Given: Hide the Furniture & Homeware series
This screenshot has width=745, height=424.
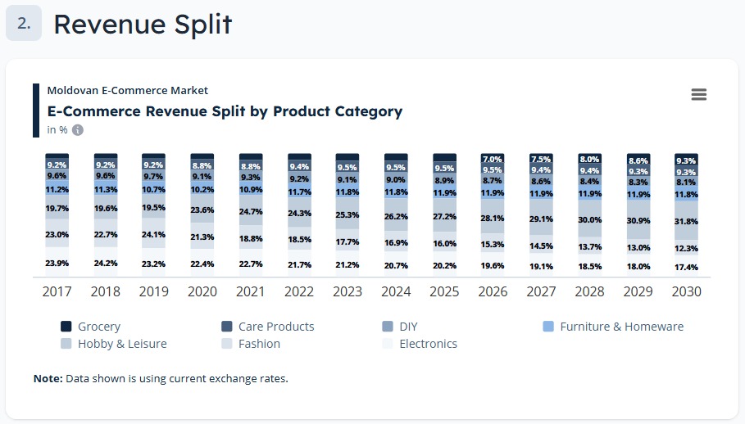Looking at the screenshot, I should pos(621,327).
